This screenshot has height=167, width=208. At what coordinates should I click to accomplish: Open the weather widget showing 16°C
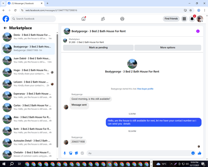click(x=161, y=164)
